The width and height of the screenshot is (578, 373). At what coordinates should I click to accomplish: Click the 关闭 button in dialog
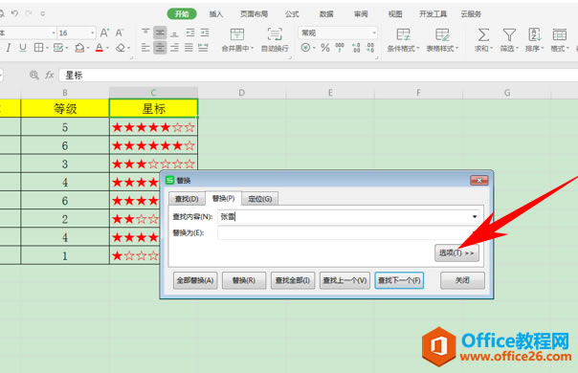coord(462,280)
